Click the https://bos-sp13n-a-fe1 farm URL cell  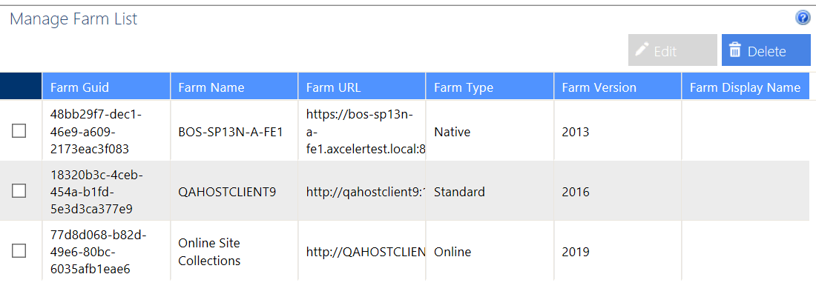[x=362, y=131]
